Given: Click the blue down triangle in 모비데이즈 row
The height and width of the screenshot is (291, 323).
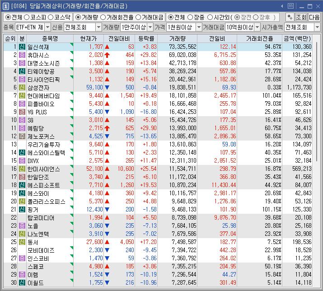Looking at the screenshot, I should click(x=107, y=250).
